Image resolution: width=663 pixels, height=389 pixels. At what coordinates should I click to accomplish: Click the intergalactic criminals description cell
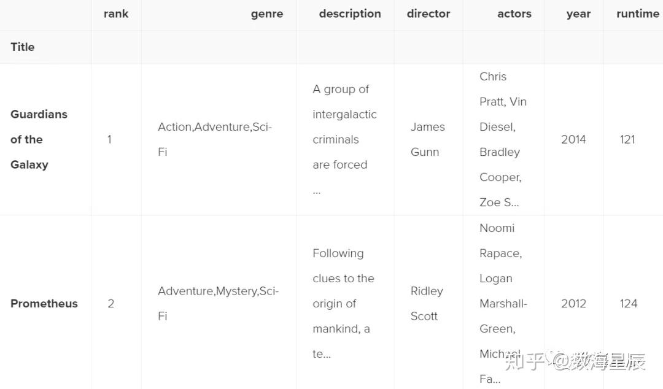pos(344,139)
